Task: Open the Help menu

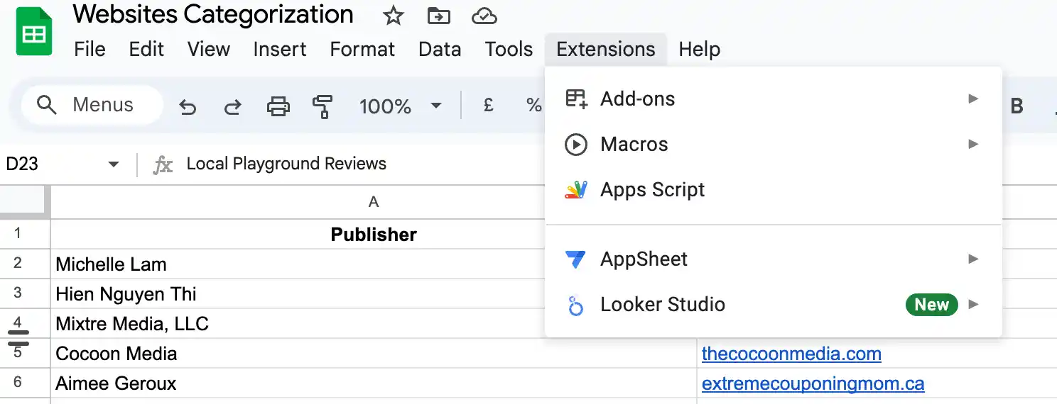Action: tap(700, 49)
